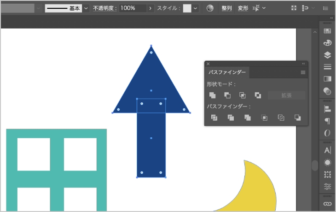The width and height of the screenshot is (336, 212).
Task: Open the 整列 (Align) control
Action: tap(226, 8)
